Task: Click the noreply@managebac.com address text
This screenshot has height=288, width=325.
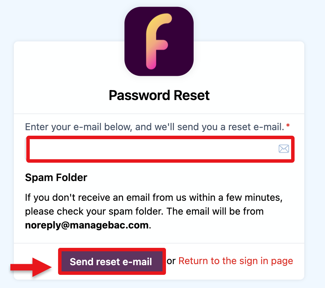Action: [87, 225]
